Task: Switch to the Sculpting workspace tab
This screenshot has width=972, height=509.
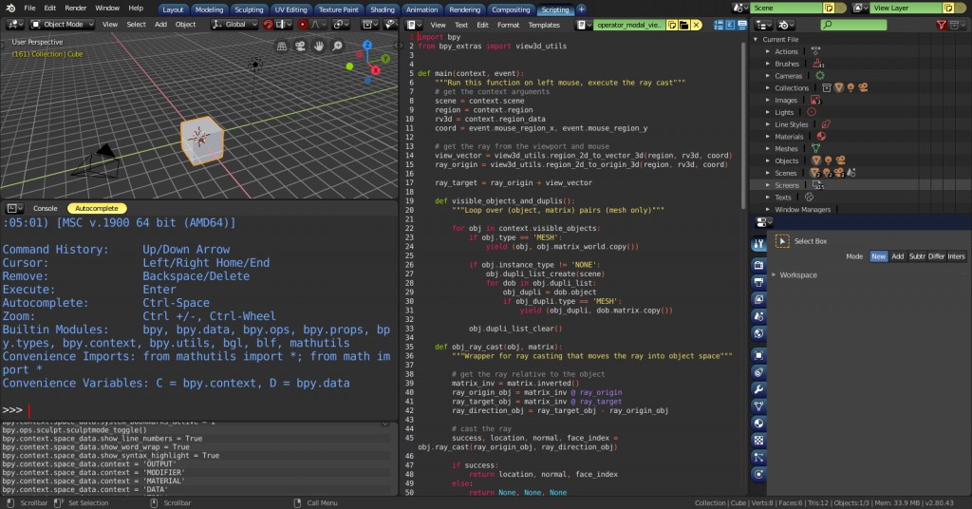Action: click(x=249, y=9)
